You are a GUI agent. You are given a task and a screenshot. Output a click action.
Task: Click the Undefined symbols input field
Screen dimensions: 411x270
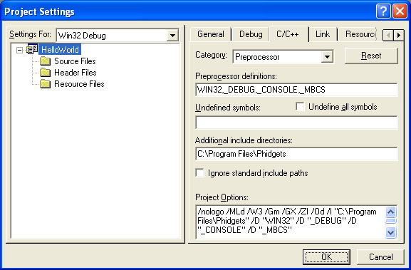296,123
